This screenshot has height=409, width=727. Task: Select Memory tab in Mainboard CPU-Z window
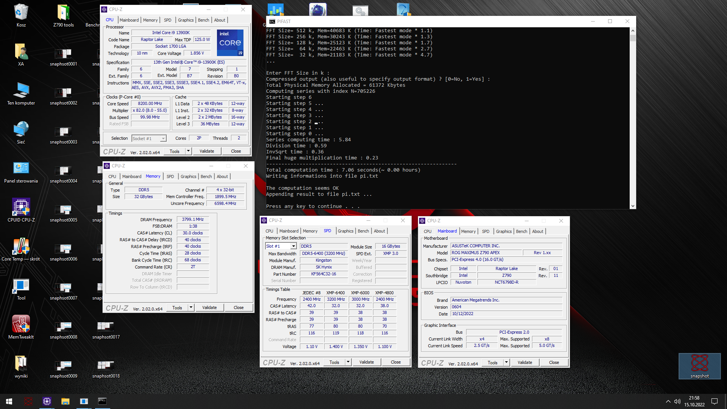tap(468, 231)
